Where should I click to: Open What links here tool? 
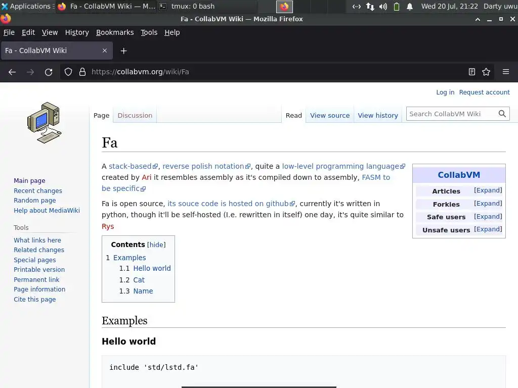click(37, 240)
